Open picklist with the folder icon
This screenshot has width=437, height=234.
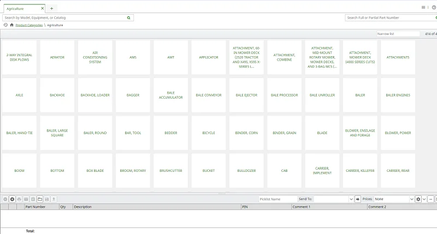click(40, 199)
